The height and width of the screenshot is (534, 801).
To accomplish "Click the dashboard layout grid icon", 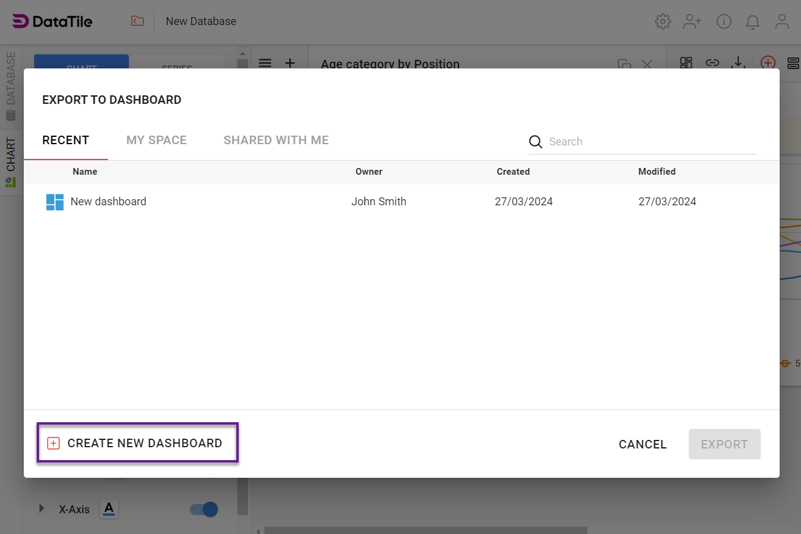I will [x=686, y=62].
